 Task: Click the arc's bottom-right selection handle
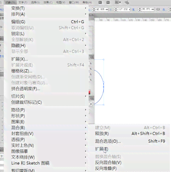103,105
